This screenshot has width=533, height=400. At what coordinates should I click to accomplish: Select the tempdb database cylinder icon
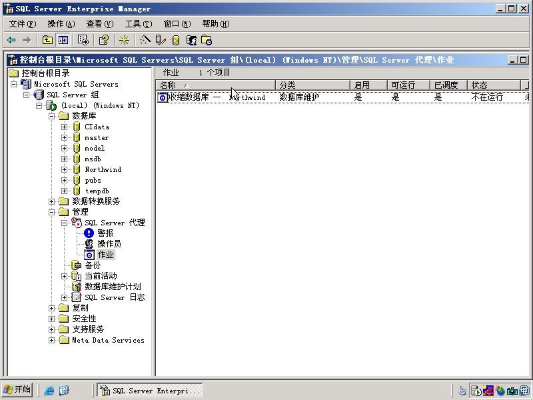(77, 191)
